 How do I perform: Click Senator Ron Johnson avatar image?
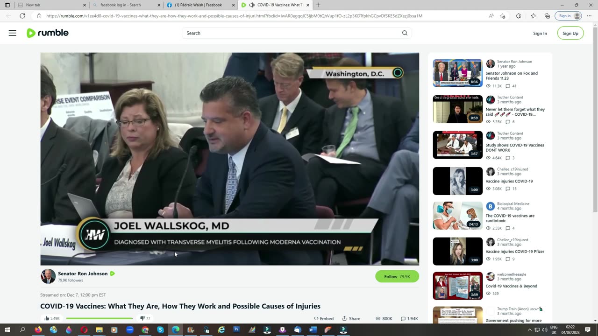click(x=48, y=276)
